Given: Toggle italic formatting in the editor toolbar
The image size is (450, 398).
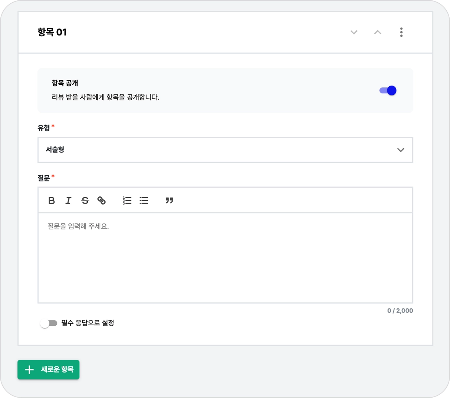Looking at the screenshot, I should point(68,200).
